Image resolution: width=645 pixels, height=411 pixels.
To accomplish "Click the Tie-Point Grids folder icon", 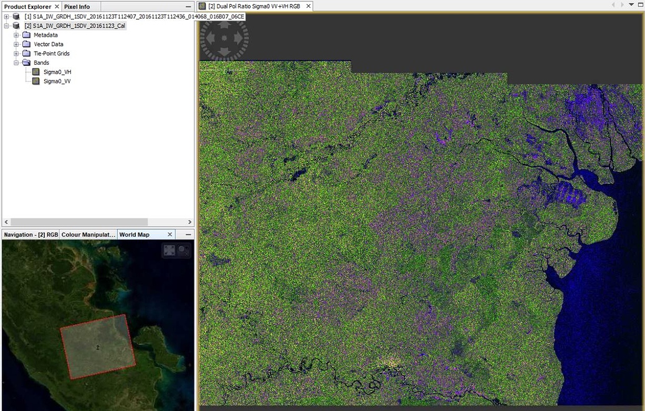I will click(27, 53).
